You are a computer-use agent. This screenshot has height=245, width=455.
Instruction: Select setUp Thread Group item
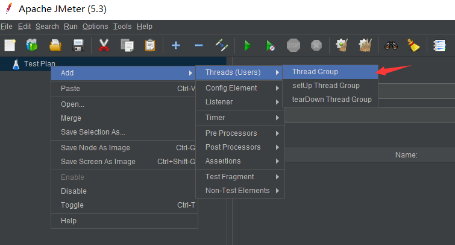tap(330, 86)
